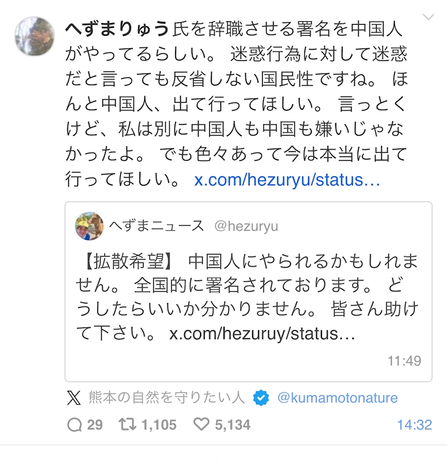Click the reply speech bubble icon
Image resolution: width=447 pixels, height=461 pixels.
[74, 425]
